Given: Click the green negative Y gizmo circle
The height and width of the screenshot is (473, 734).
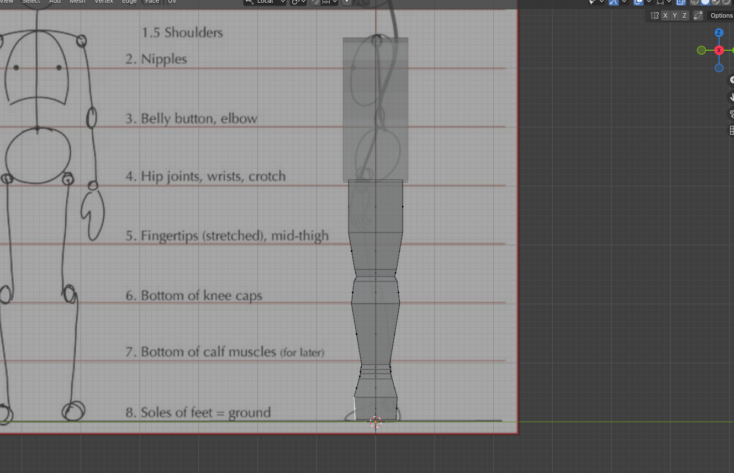Looking at the screenshot, I should [701, 50].
